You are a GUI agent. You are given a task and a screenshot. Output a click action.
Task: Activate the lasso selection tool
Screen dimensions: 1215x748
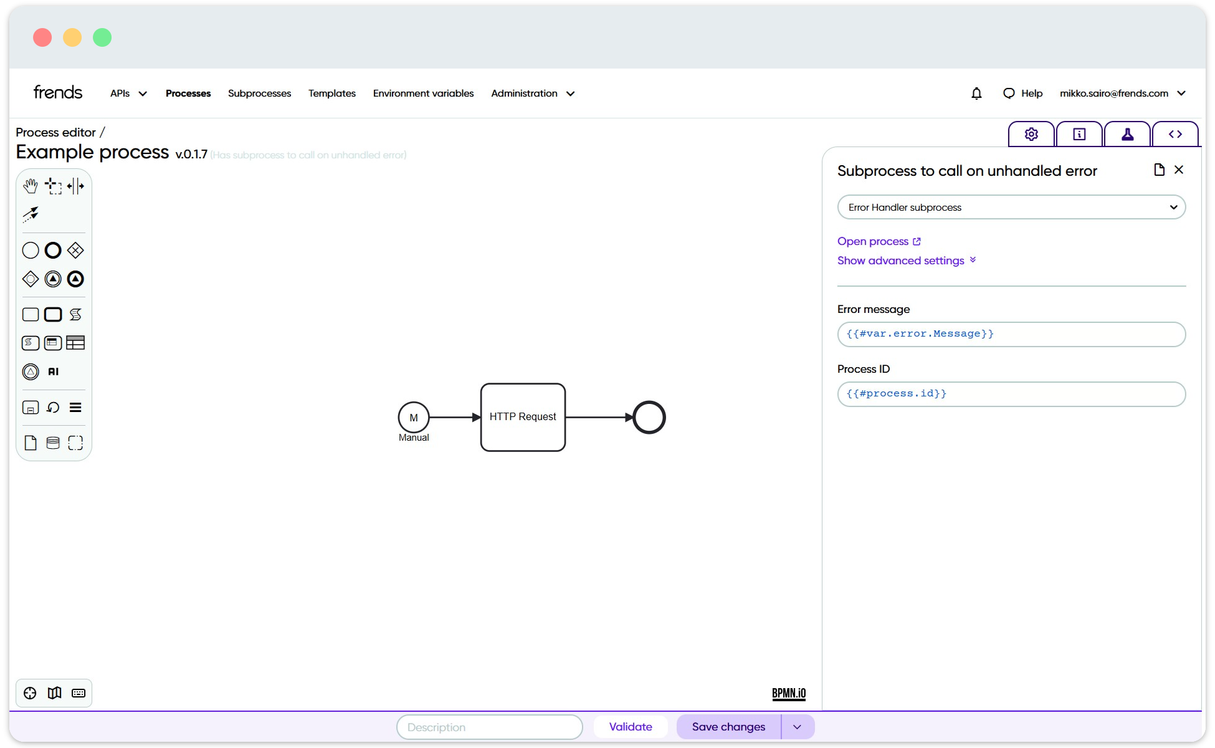pos(53,186)
